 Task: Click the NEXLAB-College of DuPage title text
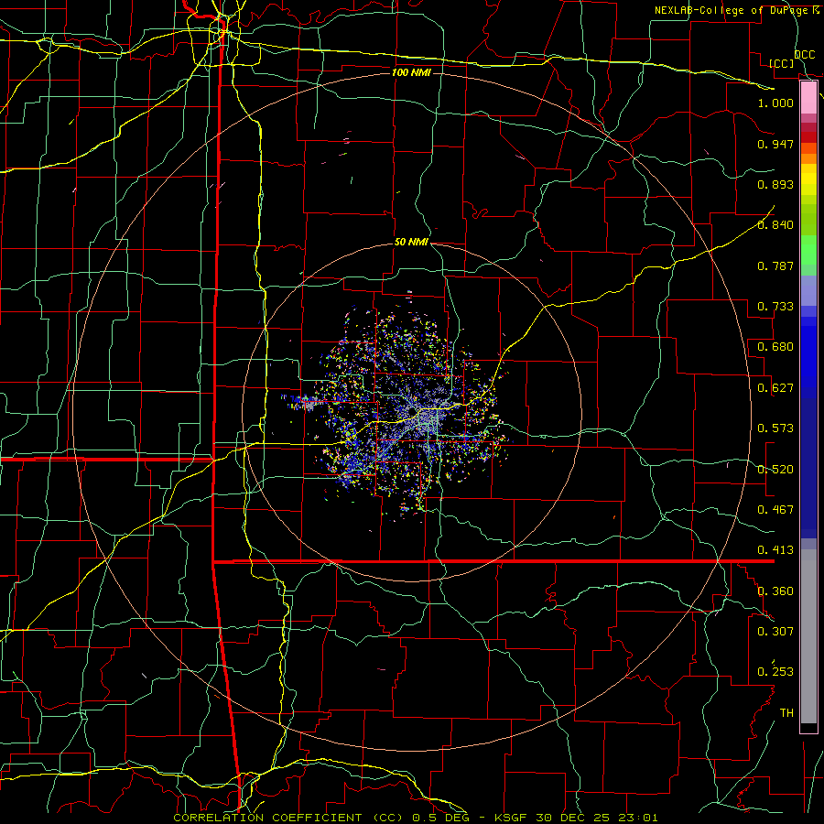click(736, 10)
